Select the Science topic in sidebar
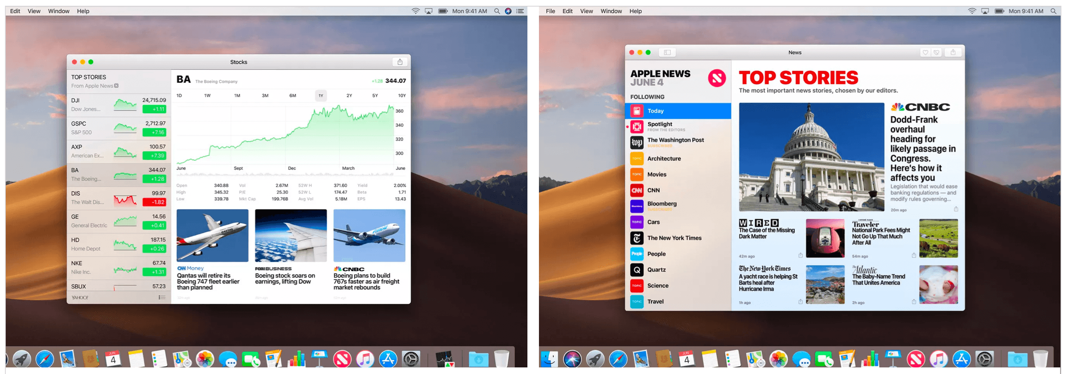The width and height of the screenshot is (1068, 374). 678,286
